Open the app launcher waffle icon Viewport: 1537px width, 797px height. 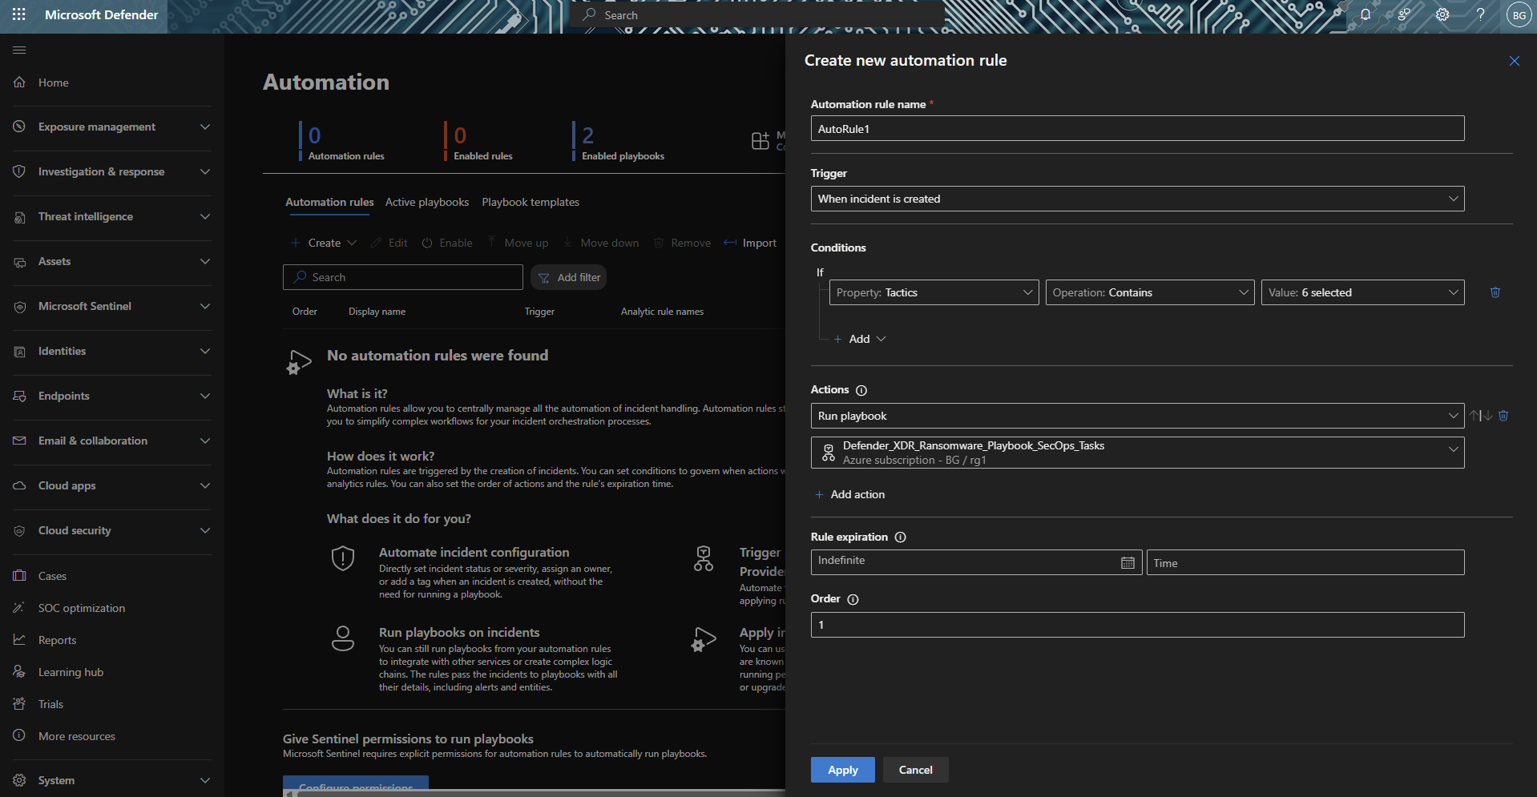tap(19, 14)
